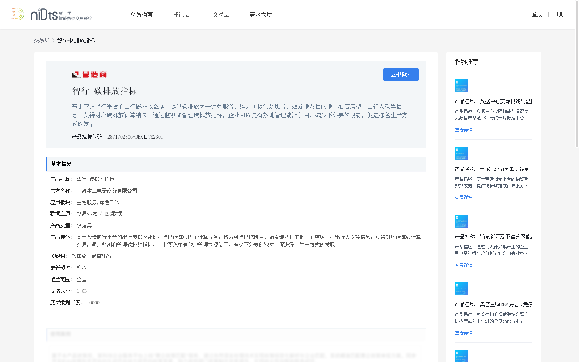Open the 需求大厅 page

coord(261,14)
